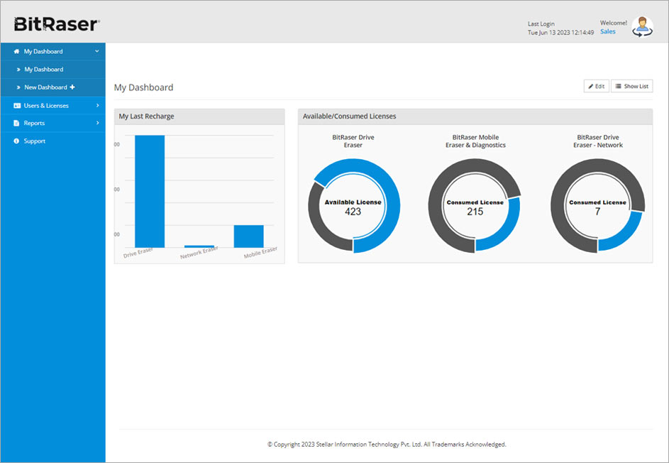Open My Dashboard sub-item in sidebar
This screenshot has width=669, height=463.
pos(53,69)
